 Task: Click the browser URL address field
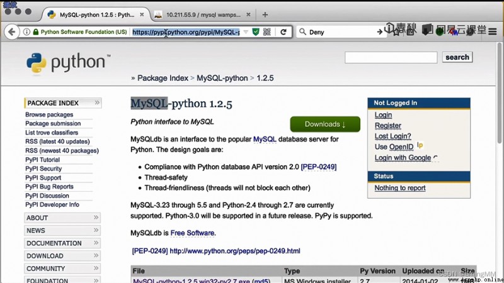click(186, 32)
